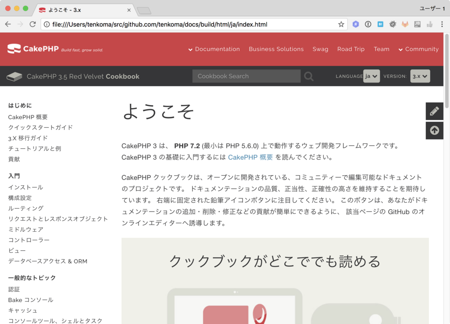The width and height of the screenshot is (450, 324).
Task: Click the up-arrow back-to-top button
Action: click(435, 130)
